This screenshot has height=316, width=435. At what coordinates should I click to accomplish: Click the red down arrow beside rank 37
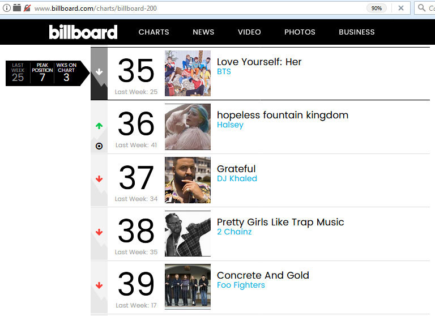click(99, 179)
